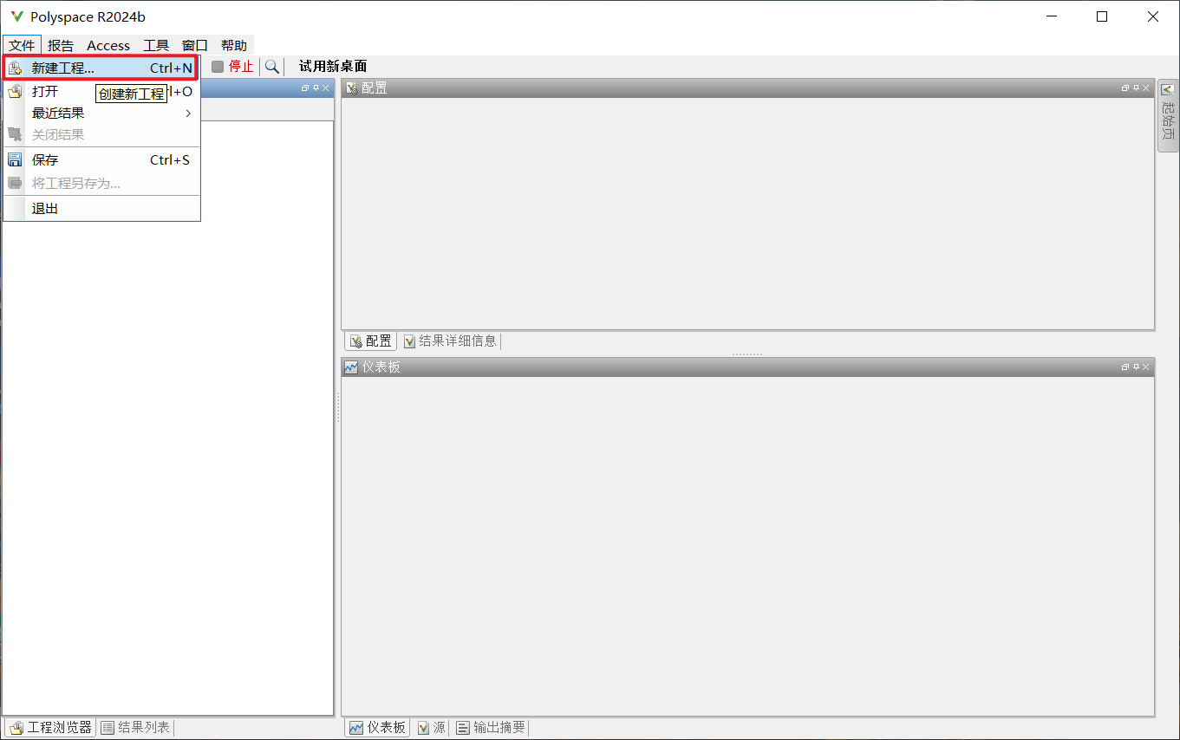Click 新建工程 in the 文件 menu
The height and width of the screenshot is (740, 1180).
(101, 68)
